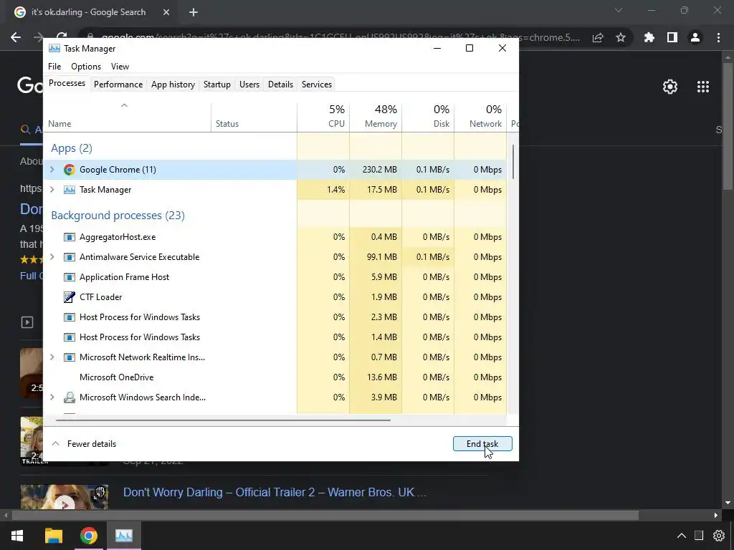This screenshot has height=550, width=734.
Task: Click the Microsoft Network Realtime Inspection icon
Action: click(70, 357)
